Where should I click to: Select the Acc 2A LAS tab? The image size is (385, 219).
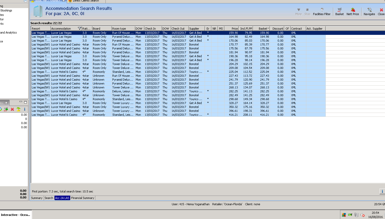(62, 198)
